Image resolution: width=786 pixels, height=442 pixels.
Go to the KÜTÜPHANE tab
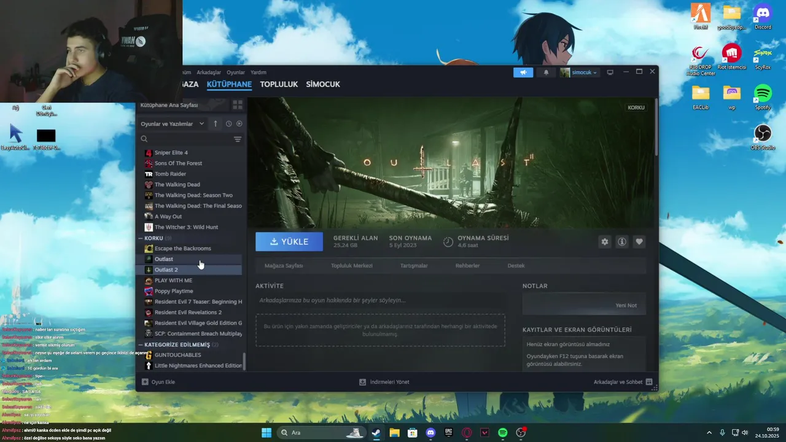point(229,84)
